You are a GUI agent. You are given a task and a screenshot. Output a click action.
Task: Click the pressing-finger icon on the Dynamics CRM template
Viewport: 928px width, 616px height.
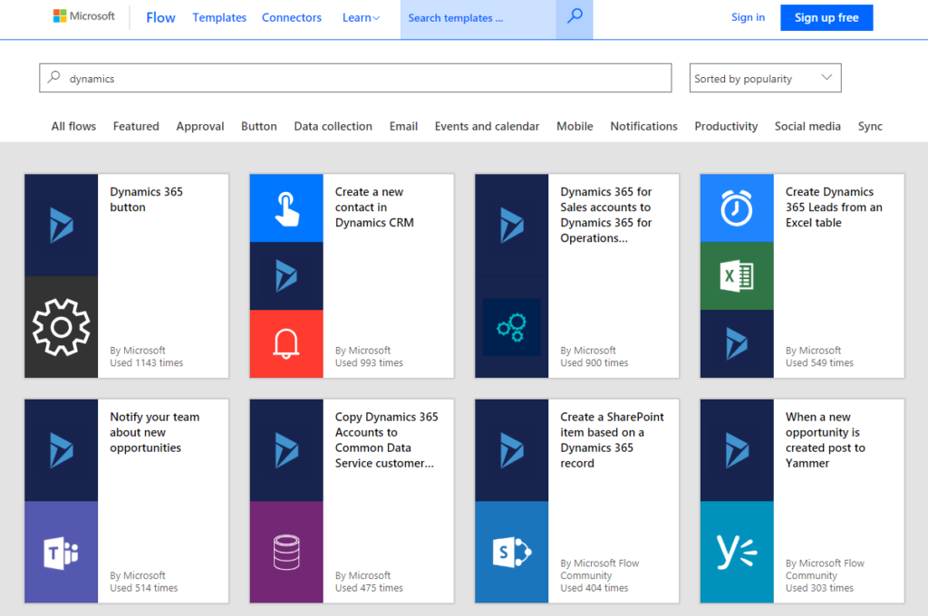tap(285, 207)
